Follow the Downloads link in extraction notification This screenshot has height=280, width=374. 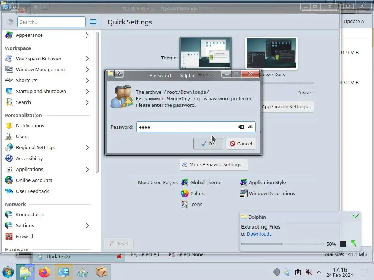tap(259, 234)
